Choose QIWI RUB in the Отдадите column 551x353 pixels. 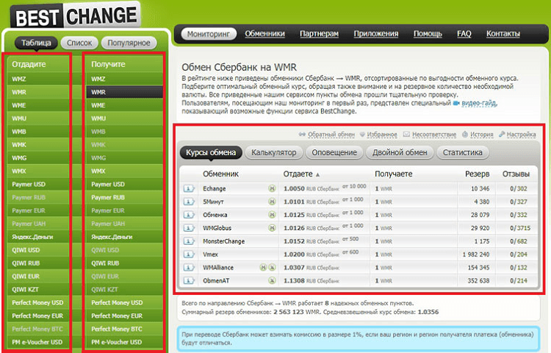point(38,263)
